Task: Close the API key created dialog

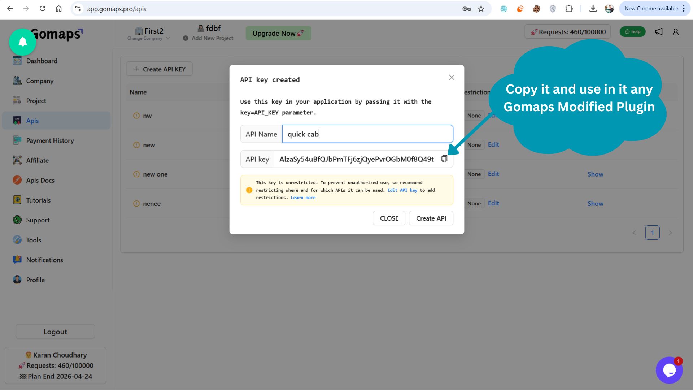Action: tap(452, 78)
